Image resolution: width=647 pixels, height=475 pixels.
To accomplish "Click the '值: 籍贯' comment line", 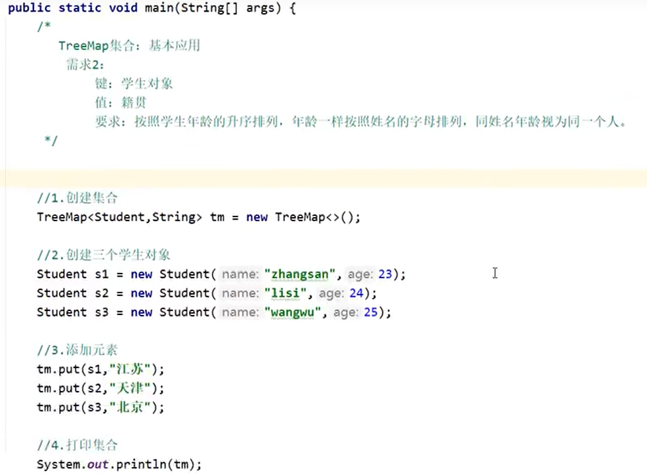I will (x=120, y=102).
